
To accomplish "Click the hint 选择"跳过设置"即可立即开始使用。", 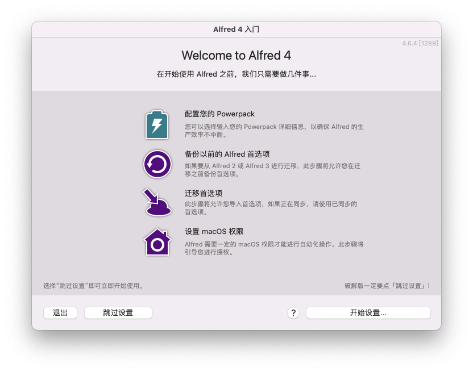I will (93, 286).
